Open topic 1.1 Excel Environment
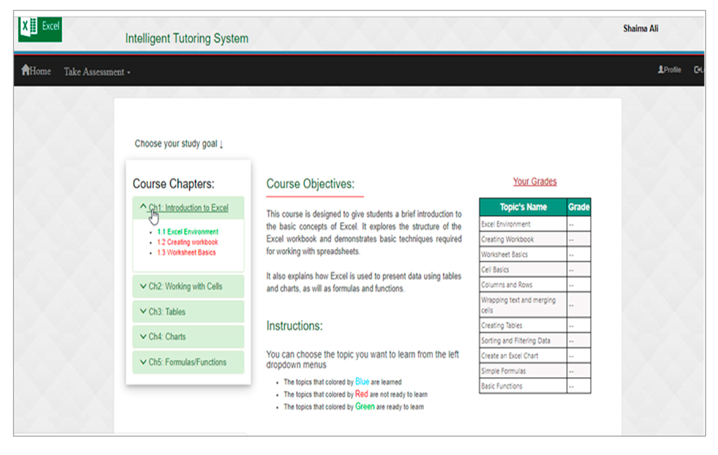The image size is (718, 455). pyautogui.click(x=188, y=232)
